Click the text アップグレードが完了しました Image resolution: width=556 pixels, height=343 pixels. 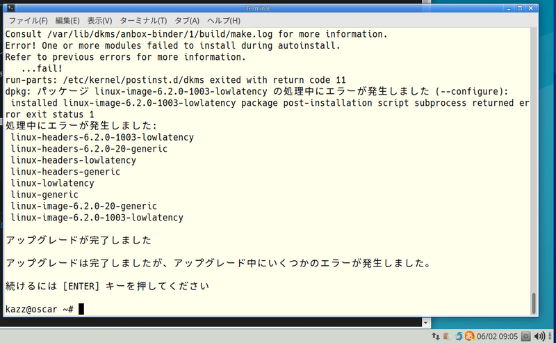(x=79, y=241)
